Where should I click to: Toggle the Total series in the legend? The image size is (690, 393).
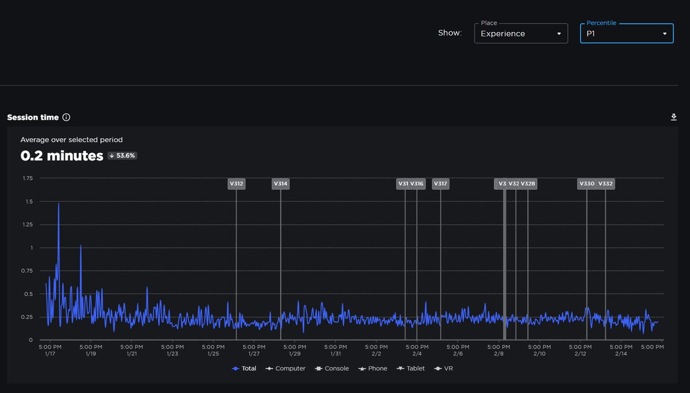pyautogui.click(x=244, y=368)
